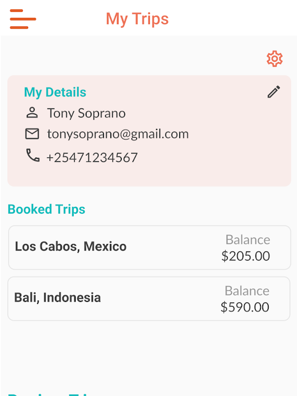Open the hamburger navigation menu
Image resolution: width=297 pixels, height=396 pixels.
23,19
